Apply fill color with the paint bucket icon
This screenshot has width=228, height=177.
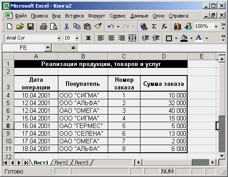click(184, 38)
